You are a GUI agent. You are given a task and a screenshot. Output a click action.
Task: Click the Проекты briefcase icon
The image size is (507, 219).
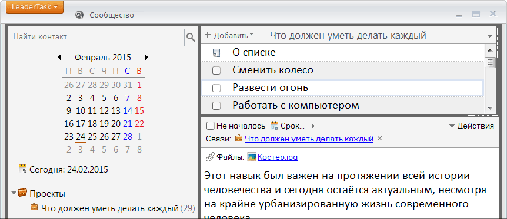(22, 193)
